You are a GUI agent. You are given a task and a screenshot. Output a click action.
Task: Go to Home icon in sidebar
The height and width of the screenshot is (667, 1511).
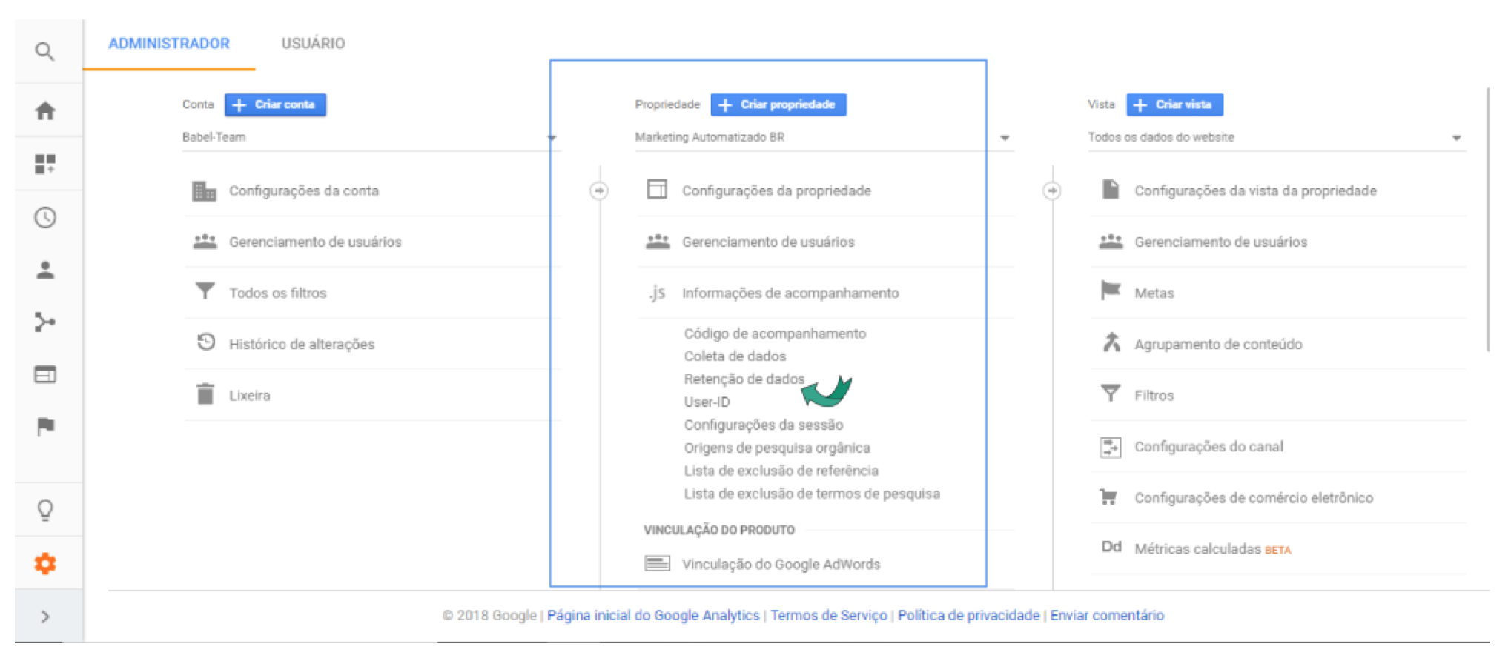coord(45,110)
